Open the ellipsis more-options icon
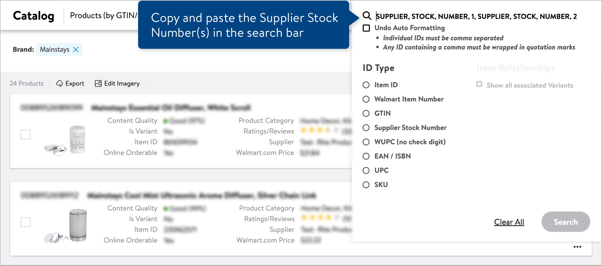Viewport: 602px width, 266px height. tap(577, 247)
